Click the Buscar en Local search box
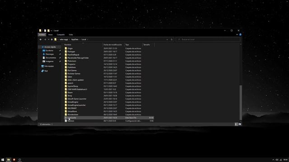Viewport: 289px width, 162px height. tap(208, 40)
